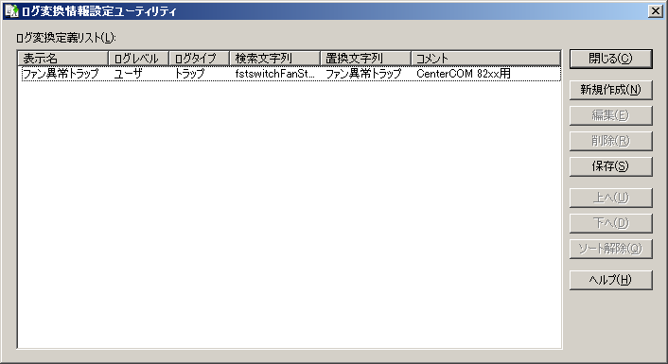Select the ファン異常トラップ entry in 表示名 column

pos(60,74)
